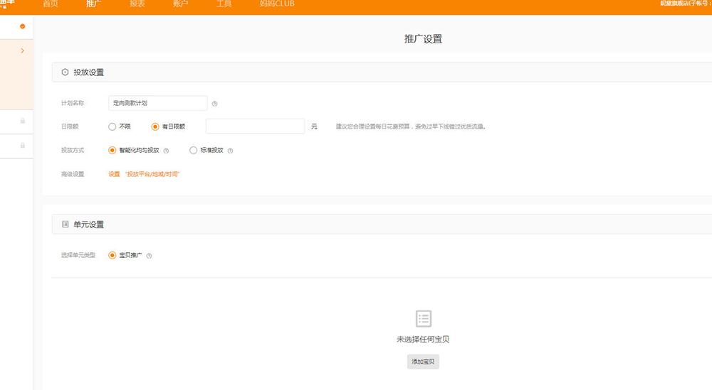Choose 标准投放 delivery method
Viewport: 712px width, 390px height.
(194, 150)
